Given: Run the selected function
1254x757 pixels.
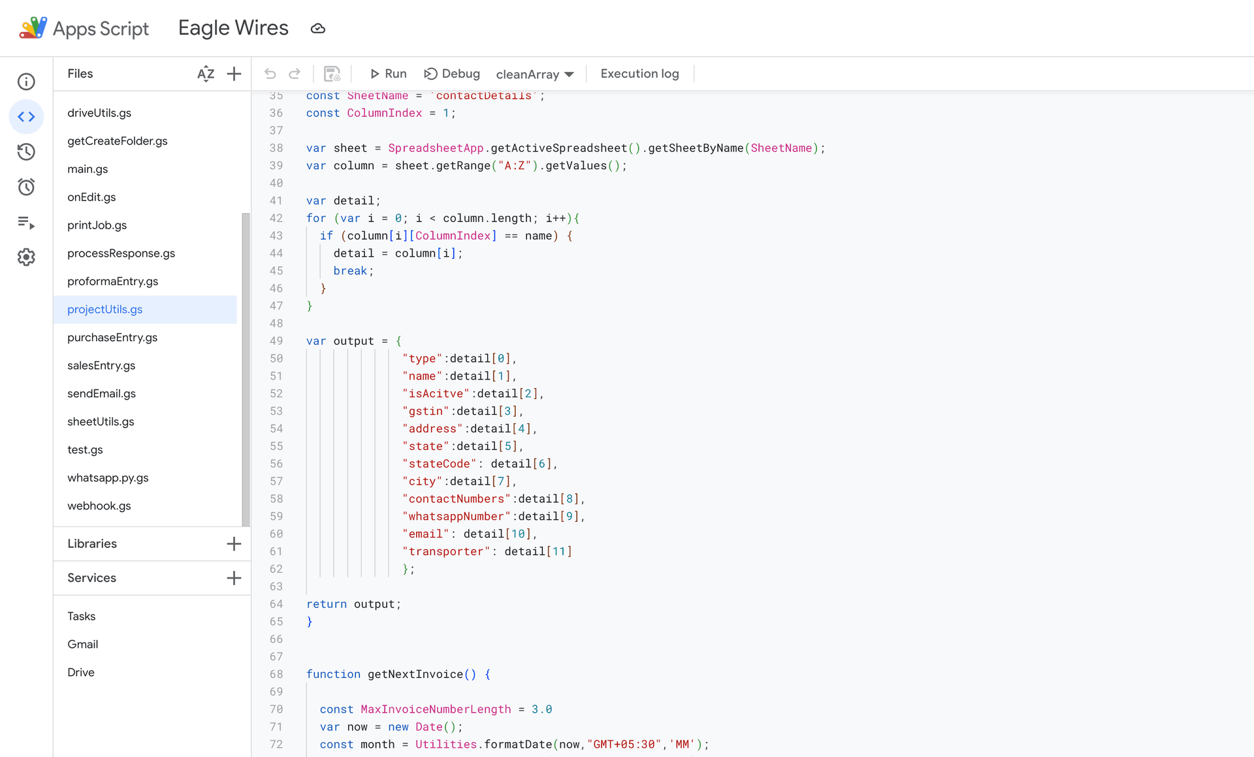Looking at the screenshot, I should tap(388, 74).
